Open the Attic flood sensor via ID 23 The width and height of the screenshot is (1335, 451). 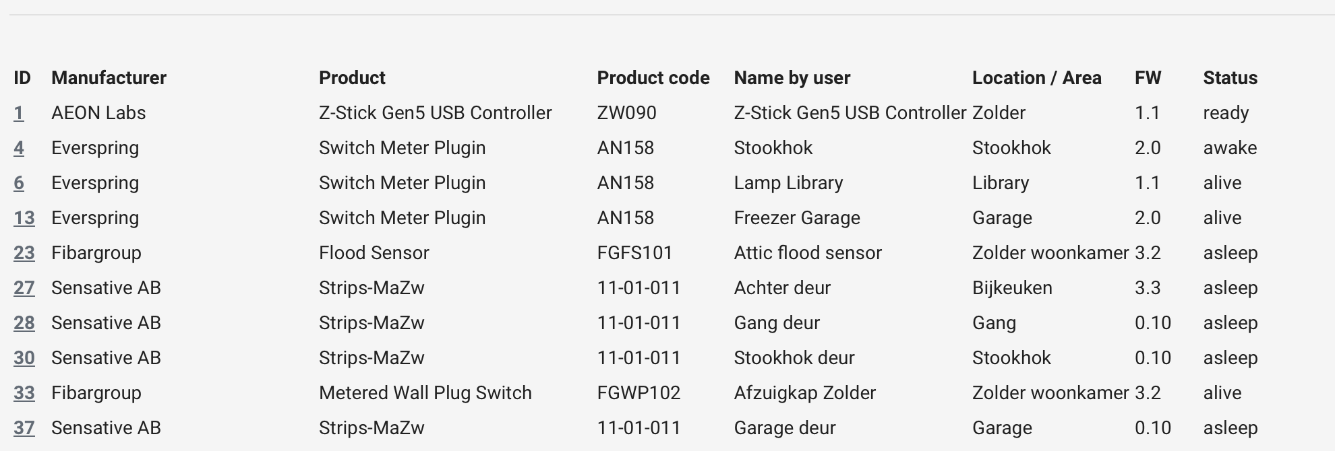(25, 252)
